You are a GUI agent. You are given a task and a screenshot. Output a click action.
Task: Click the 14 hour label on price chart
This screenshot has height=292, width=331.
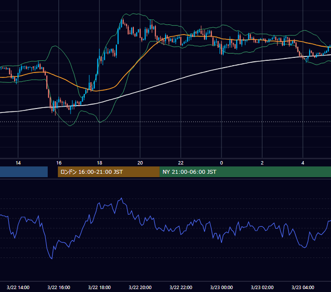click(18, 163)
